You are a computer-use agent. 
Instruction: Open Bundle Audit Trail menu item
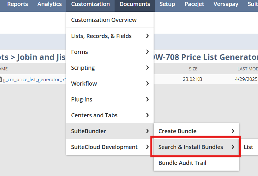pos(182,163)
